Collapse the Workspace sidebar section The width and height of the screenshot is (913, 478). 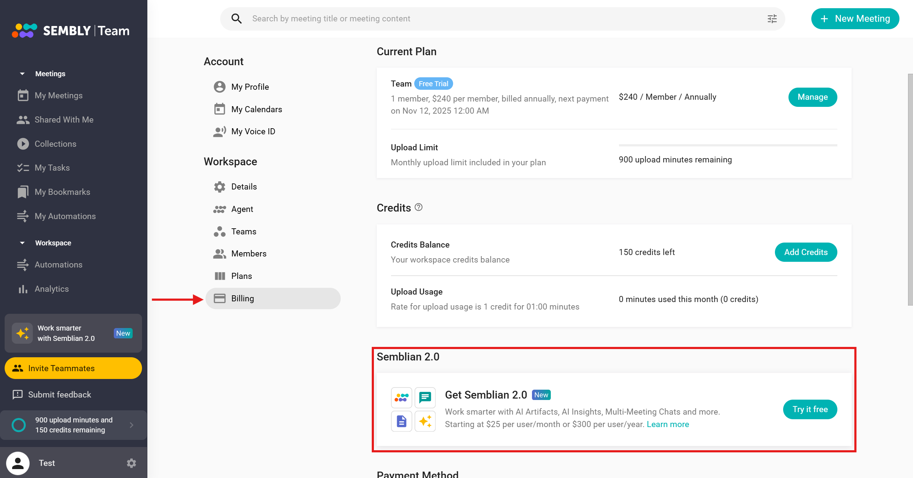[x=22, y=243]
